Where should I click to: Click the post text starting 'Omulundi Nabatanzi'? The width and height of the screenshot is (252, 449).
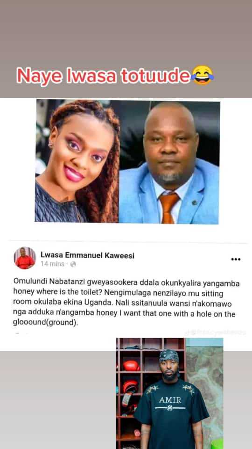(x=126, y=303)
